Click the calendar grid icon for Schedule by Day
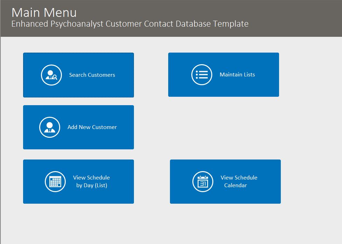Image resolution: width=342 pixels, height=244 pixels. [x=55, y=182]
